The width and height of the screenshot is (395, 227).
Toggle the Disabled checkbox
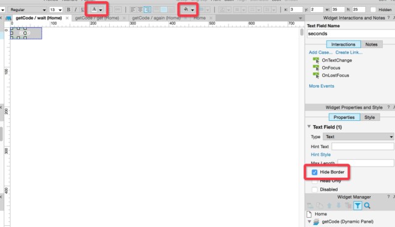[314, 189]
